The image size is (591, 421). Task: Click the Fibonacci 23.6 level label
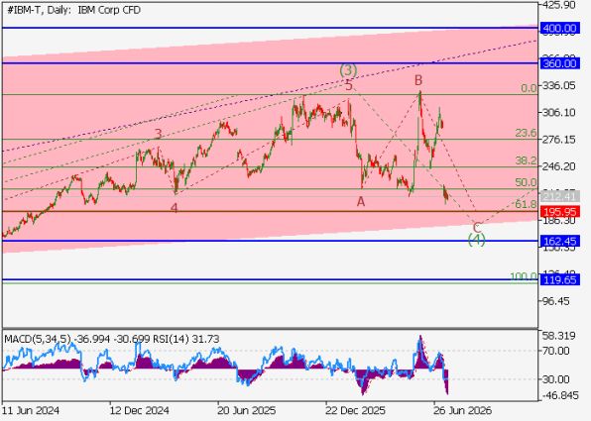[x=526, y=133]
